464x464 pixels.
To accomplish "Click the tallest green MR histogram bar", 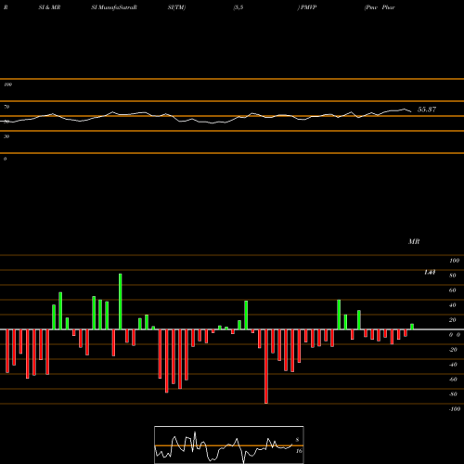I will [x=121, y=302].
